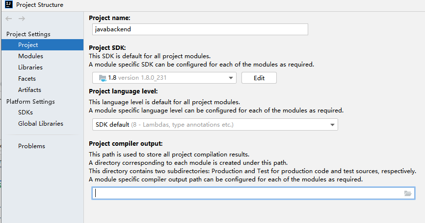Open the Project SDK dropdown arrow
The height and width of the screenshot is (223, 425).
coord(231,78)
